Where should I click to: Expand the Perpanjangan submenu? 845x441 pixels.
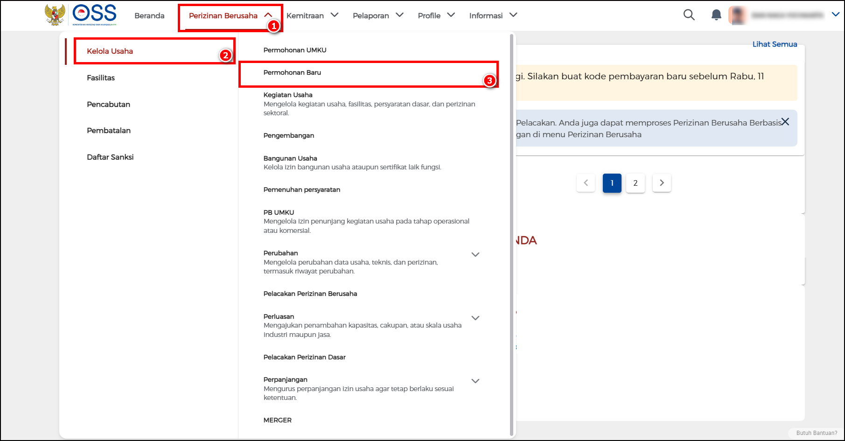(475, 381)
